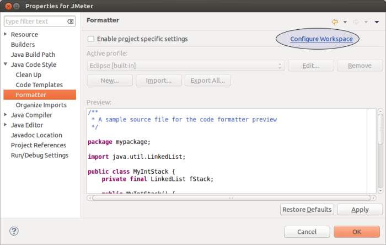Click the preview horizontal scrollbar

pyautogui.click(x=232, y=198)
